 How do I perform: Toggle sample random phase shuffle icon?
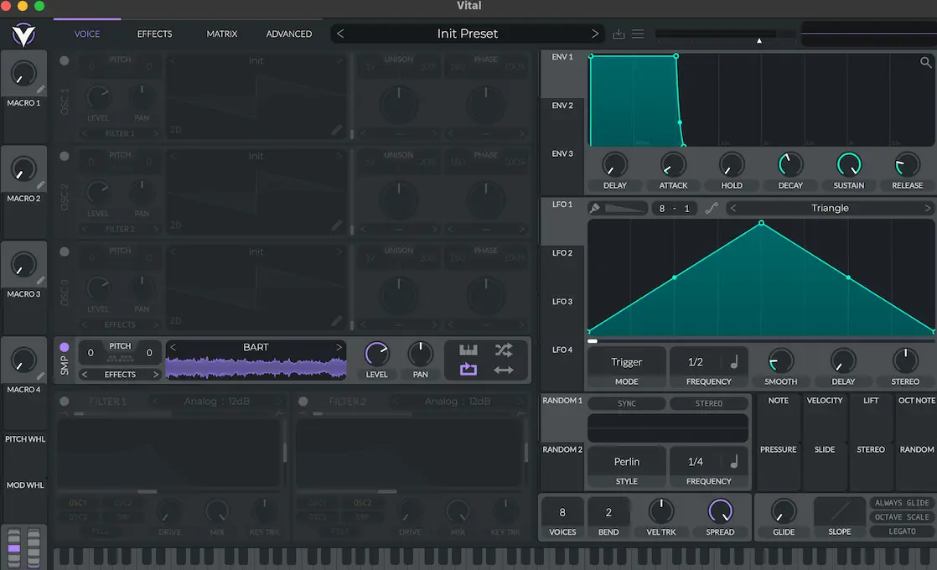click(x=503, y=350)
